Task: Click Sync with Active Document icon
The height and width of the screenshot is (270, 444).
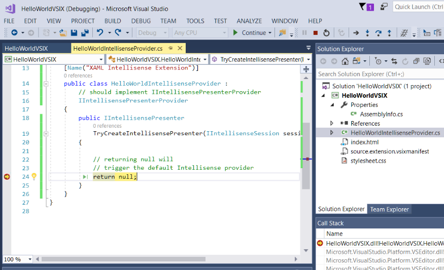Action: click(x=394, y=61)
